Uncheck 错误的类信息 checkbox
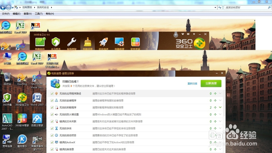Viewport: 272px width, 153px height. (x=52, y=149)
